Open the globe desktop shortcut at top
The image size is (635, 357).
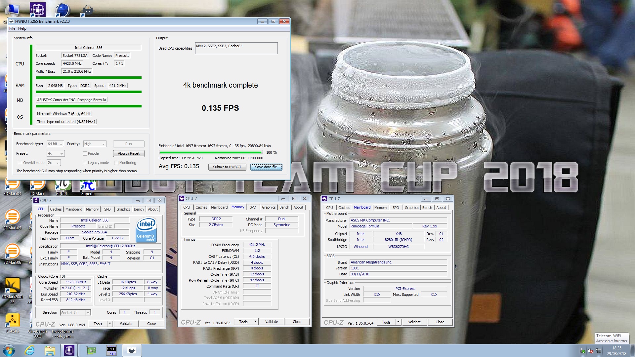[x=63, y=9]
